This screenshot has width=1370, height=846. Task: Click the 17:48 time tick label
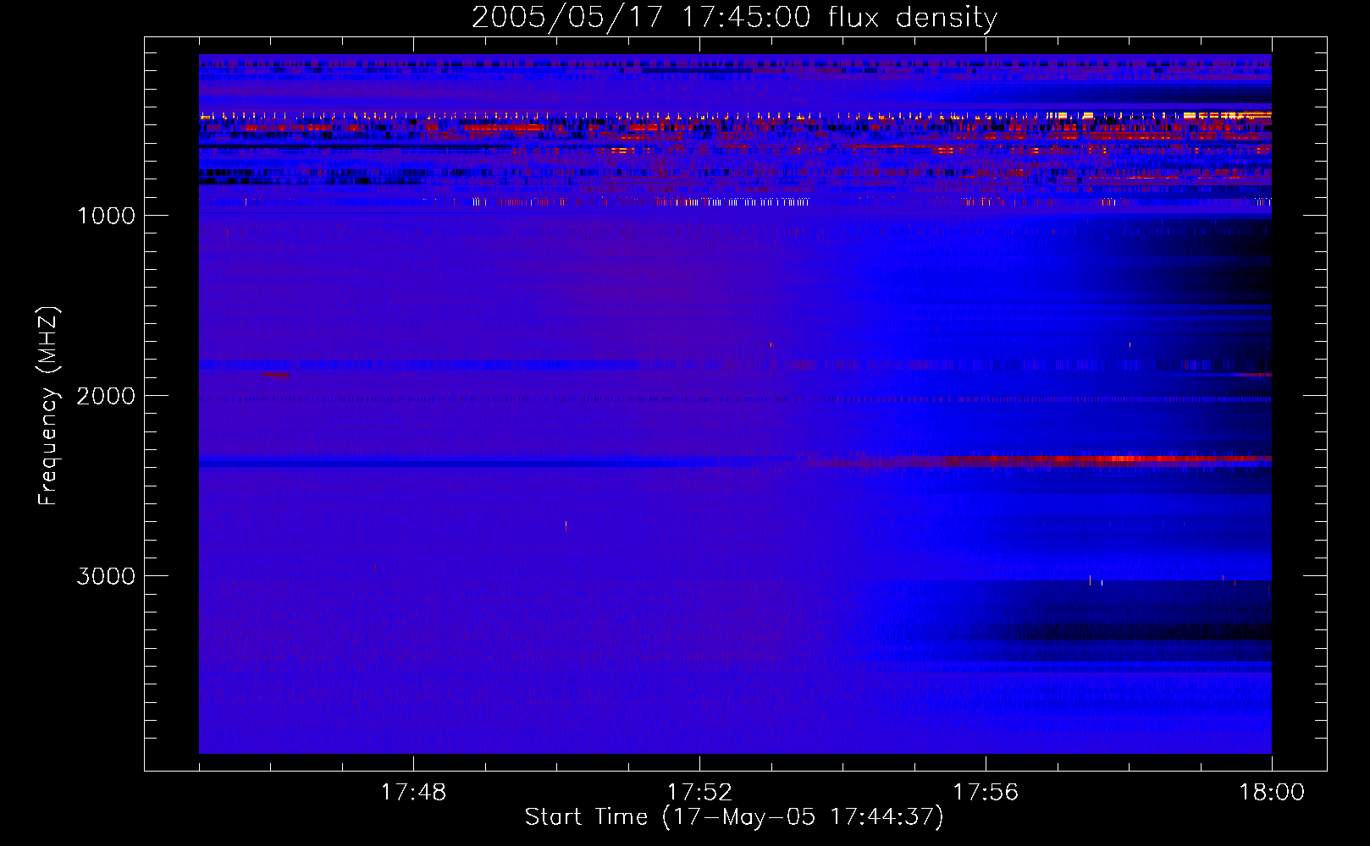(x=413, y=793)
